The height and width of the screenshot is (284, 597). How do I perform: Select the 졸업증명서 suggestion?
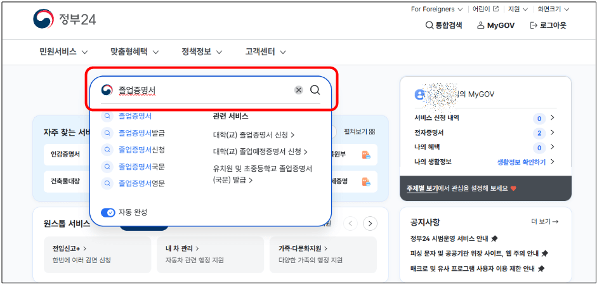coord(135,116)
